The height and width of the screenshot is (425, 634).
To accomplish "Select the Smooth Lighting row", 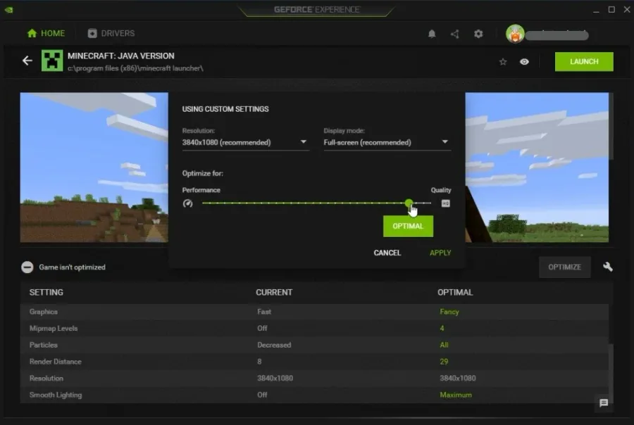I will [x=314, y=395].
